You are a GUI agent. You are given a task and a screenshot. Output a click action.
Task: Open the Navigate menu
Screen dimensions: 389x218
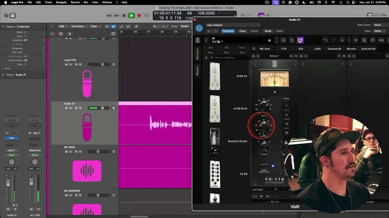pos(61,2)
